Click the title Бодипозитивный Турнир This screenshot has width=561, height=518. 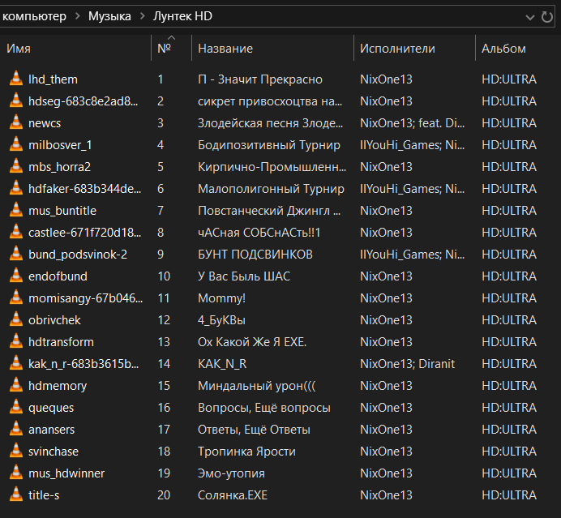coord(269,145)
